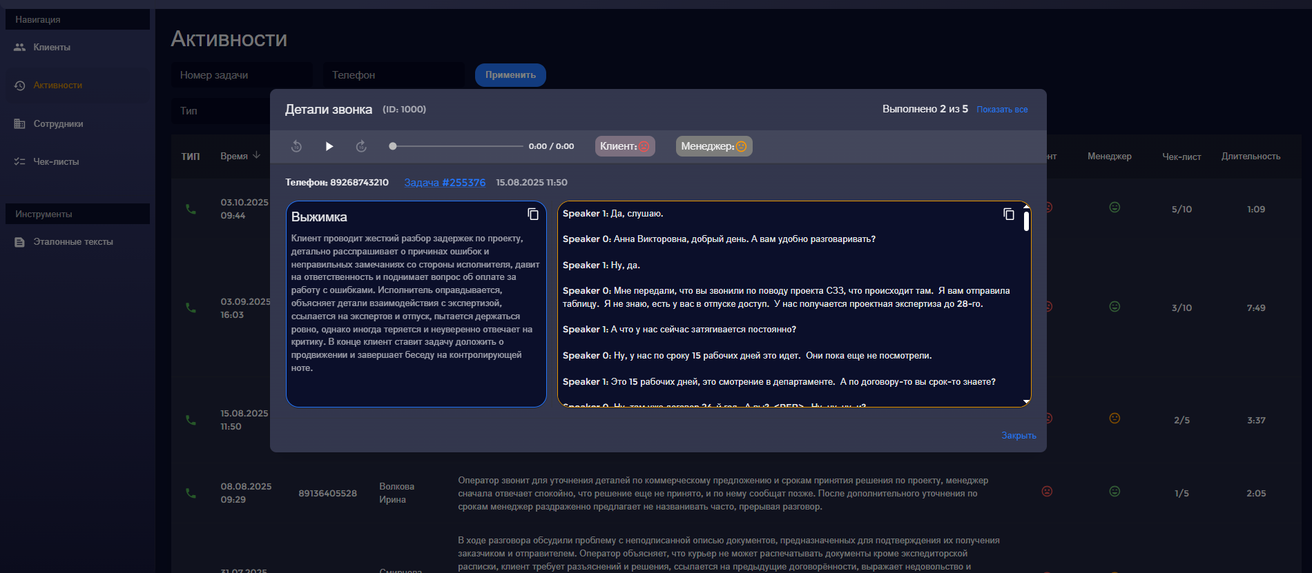Click the Менеджер sentiment badge
The height and width of the screenshot is (573, 1312).
tap(713, 146)
